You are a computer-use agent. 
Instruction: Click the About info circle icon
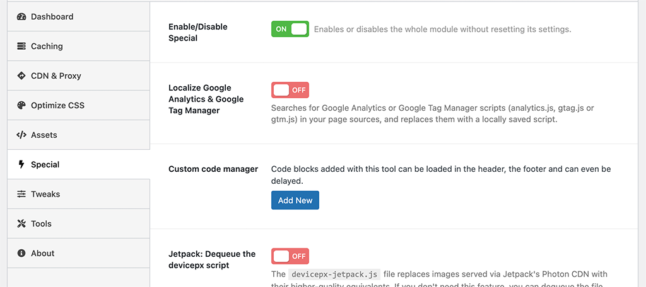[x=21, y=254]
